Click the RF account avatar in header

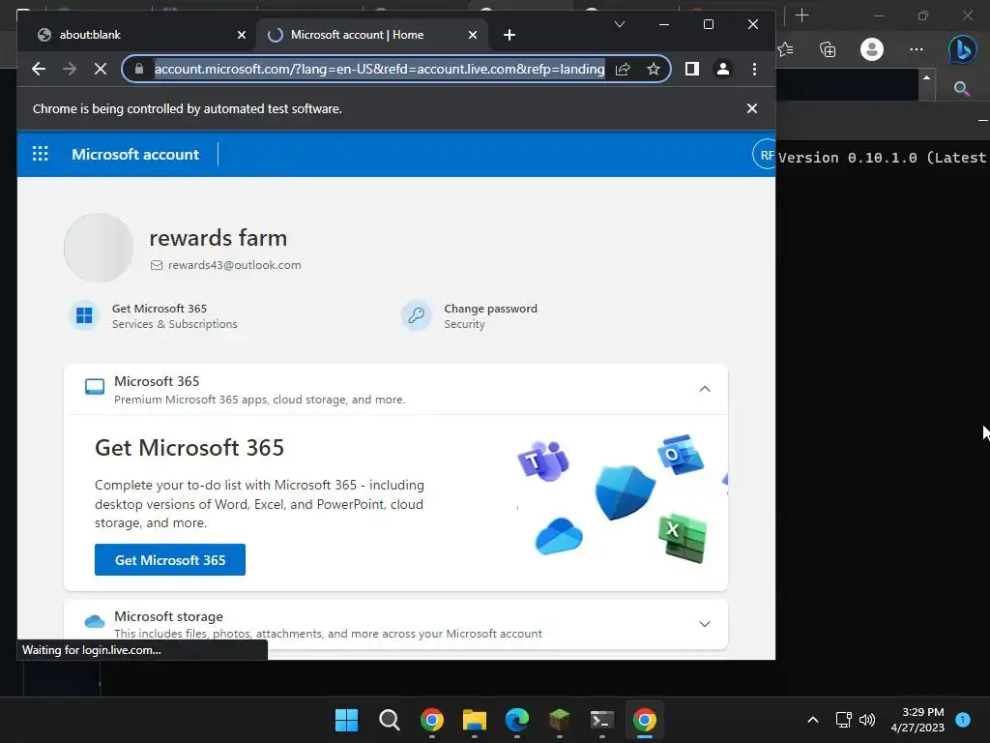765,154
